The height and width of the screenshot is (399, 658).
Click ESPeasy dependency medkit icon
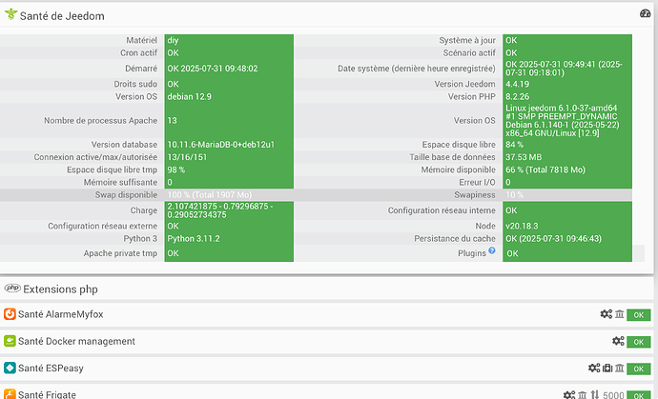pos(607,368)
